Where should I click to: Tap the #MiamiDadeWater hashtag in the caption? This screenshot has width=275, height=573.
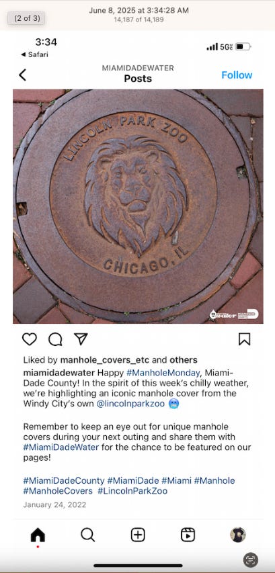point(61,447)
